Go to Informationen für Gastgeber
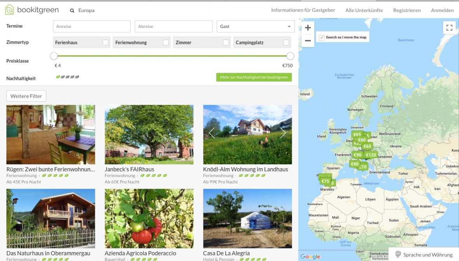This screenshot has width=459, height=261. [303, 10]
